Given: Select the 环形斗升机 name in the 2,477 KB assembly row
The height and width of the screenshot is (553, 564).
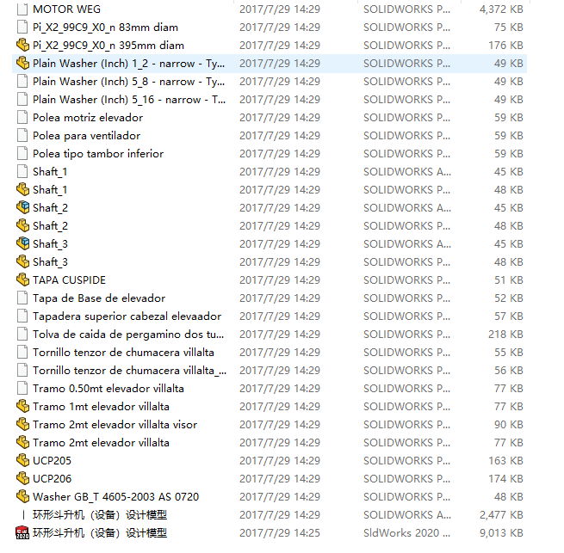Looking at the screenshot, I should pos(100,515).
